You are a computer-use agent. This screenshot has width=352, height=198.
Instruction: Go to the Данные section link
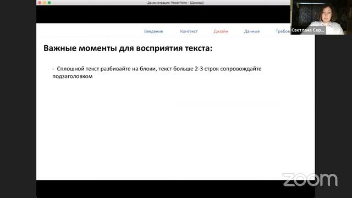(x=252, y=31)
